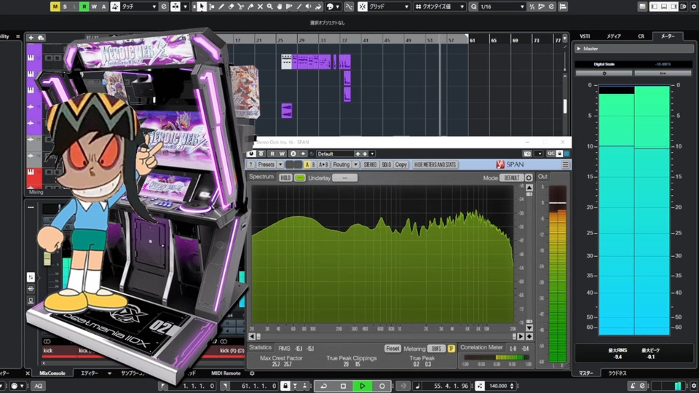Screen dimensions: 699x393
Task: Open SPAN hamburger menu icon
Action: (566, 165)
